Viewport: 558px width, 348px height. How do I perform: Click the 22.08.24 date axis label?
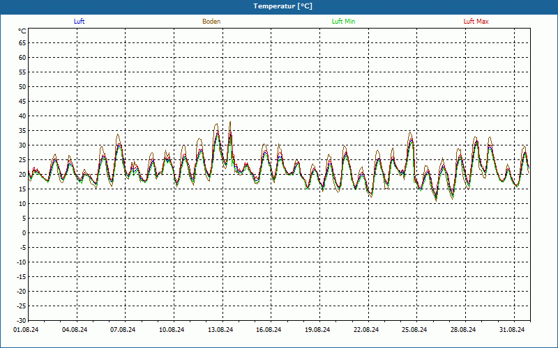(x=366, y=330)
